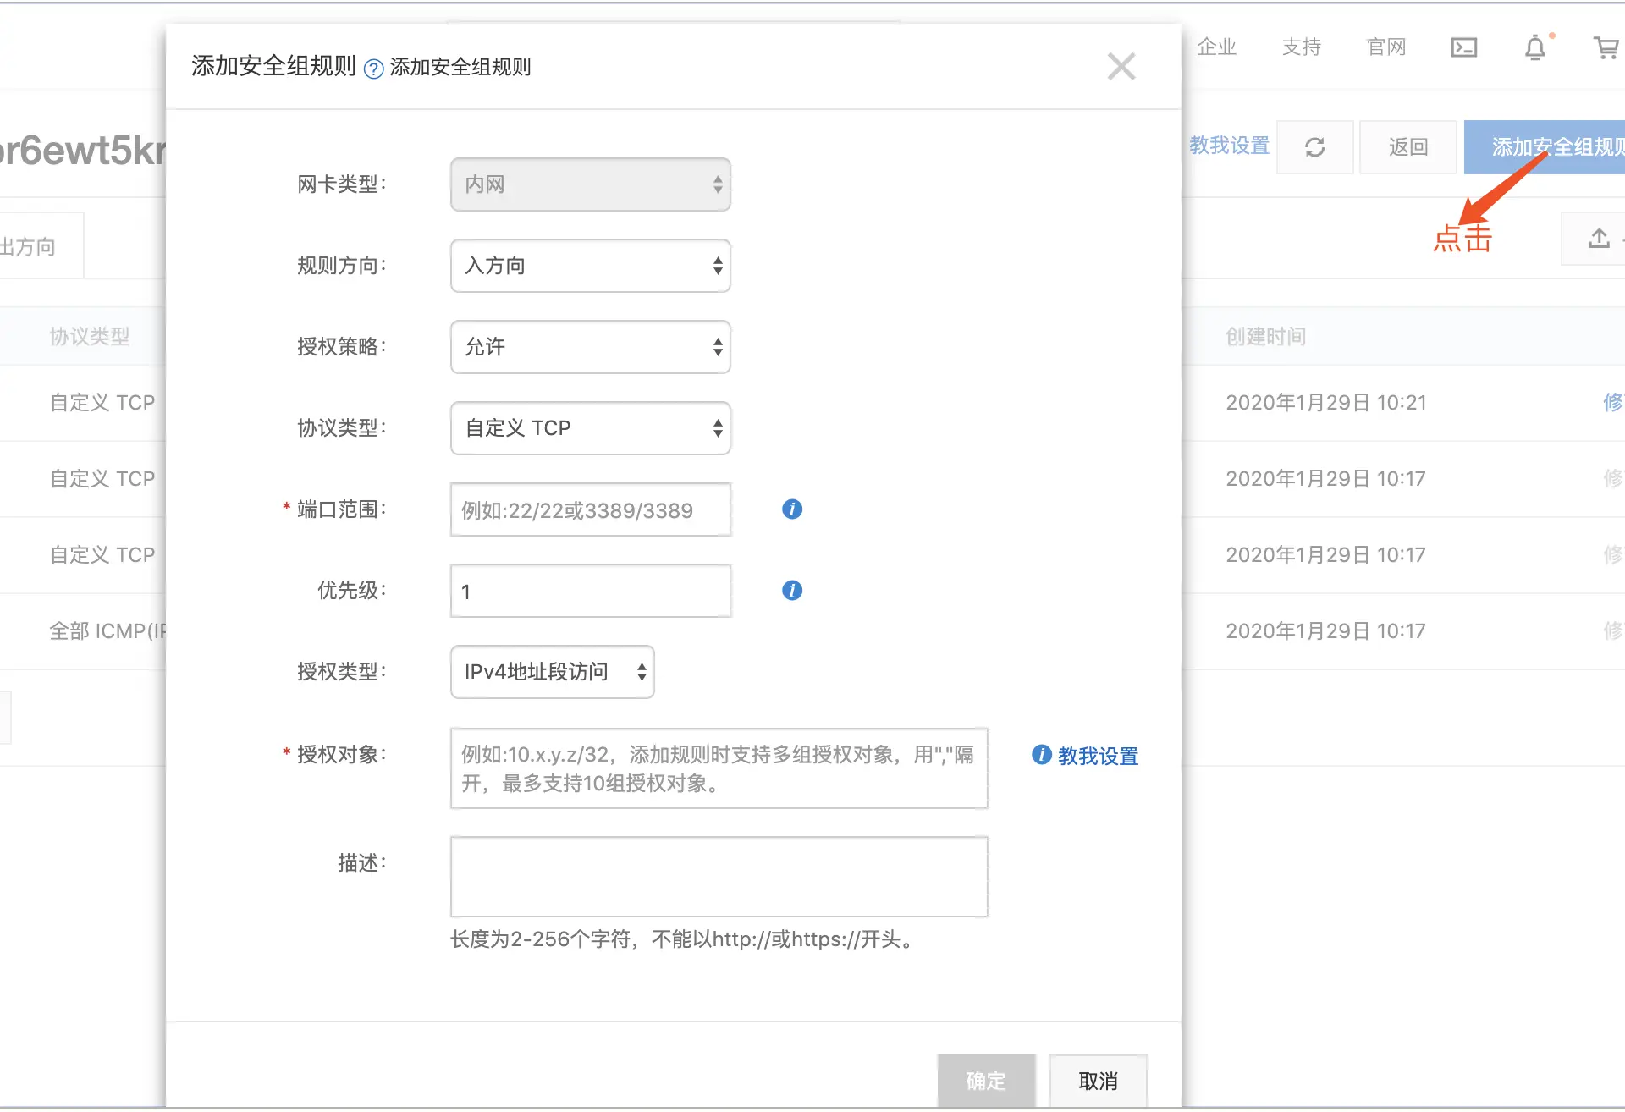Click the 教我设置 link beside 授权对象
Screen dimensions: 1625x1112
tap(1097, 756)
